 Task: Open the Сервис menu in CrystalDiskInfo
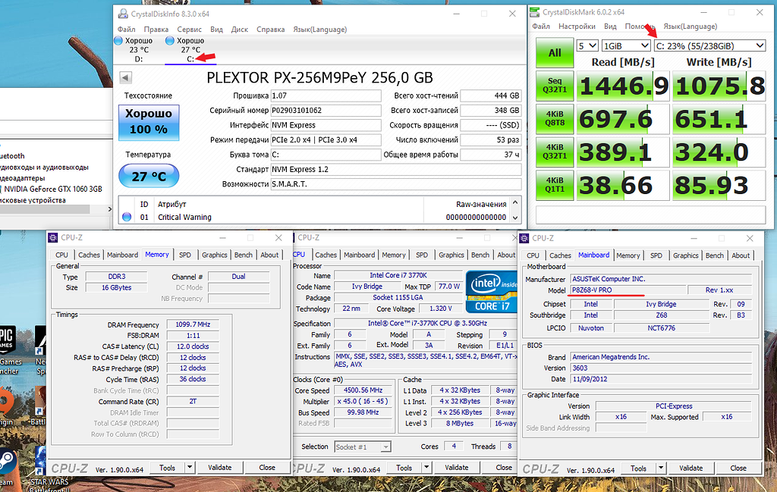189,30
